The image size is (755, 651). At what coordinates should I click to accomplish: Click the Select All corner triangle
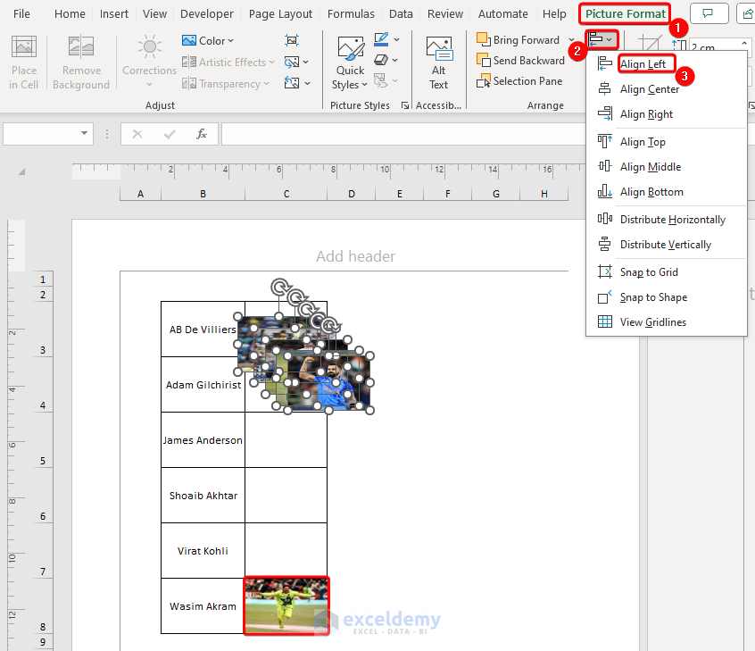point(21,171)
